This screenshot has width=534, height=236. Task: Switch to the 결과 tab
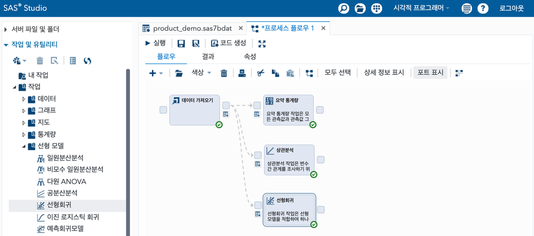click(x=208, y=57)
